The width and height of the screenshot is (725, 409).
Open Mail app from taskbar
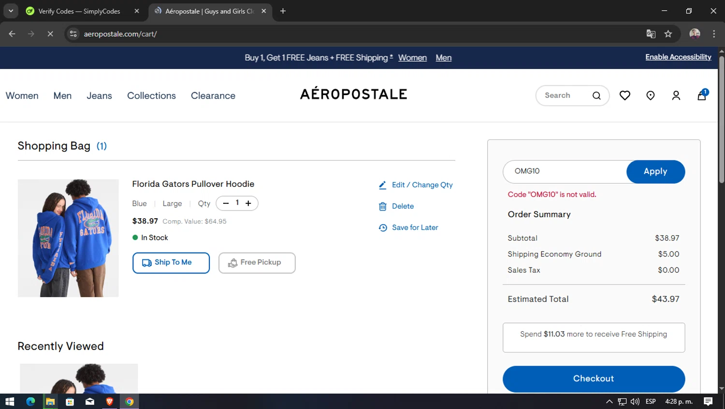90,401
